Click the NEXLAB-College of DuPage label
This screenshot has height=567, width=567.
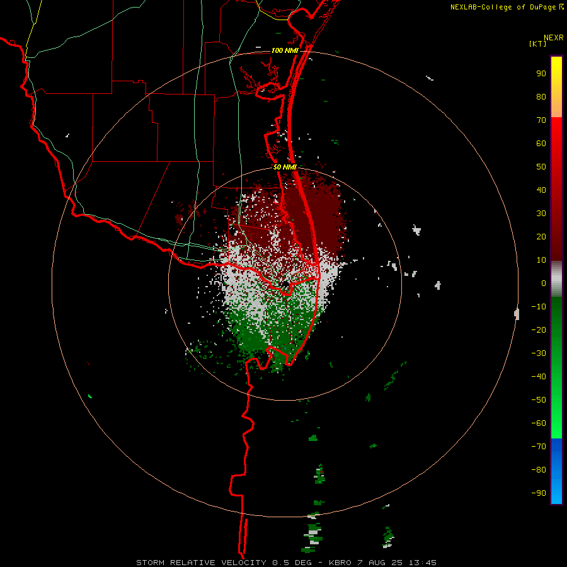click(x=507, y=7)
